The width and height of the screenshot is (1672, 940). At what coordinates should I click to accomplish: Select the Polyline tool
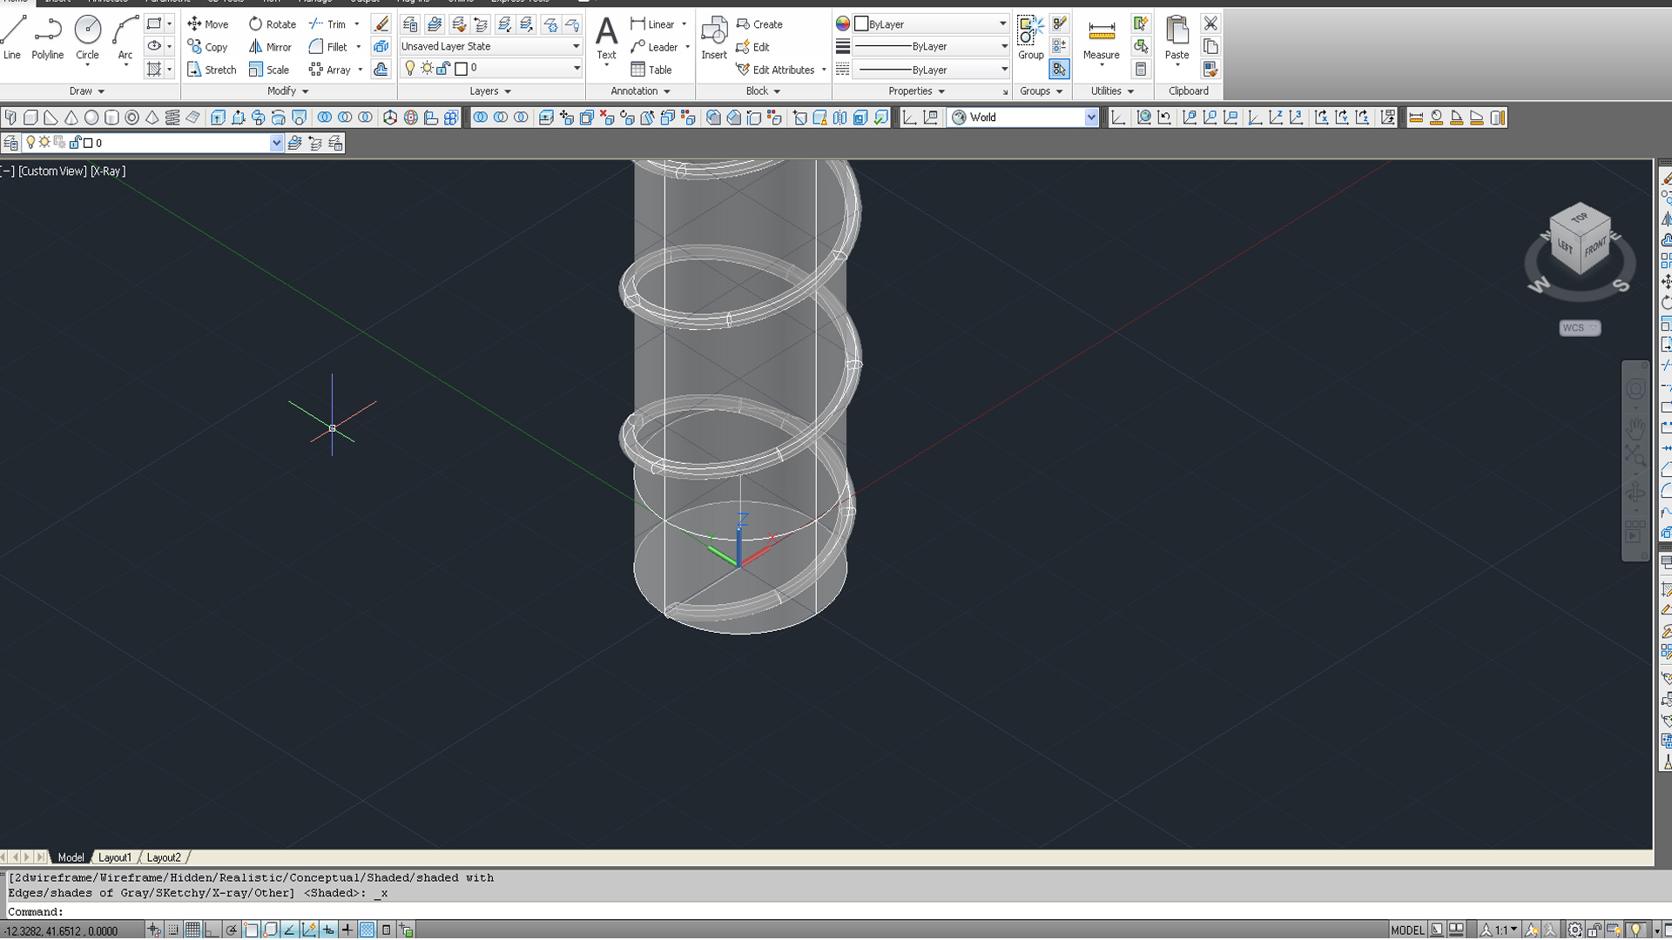click(x=48, y=37)
